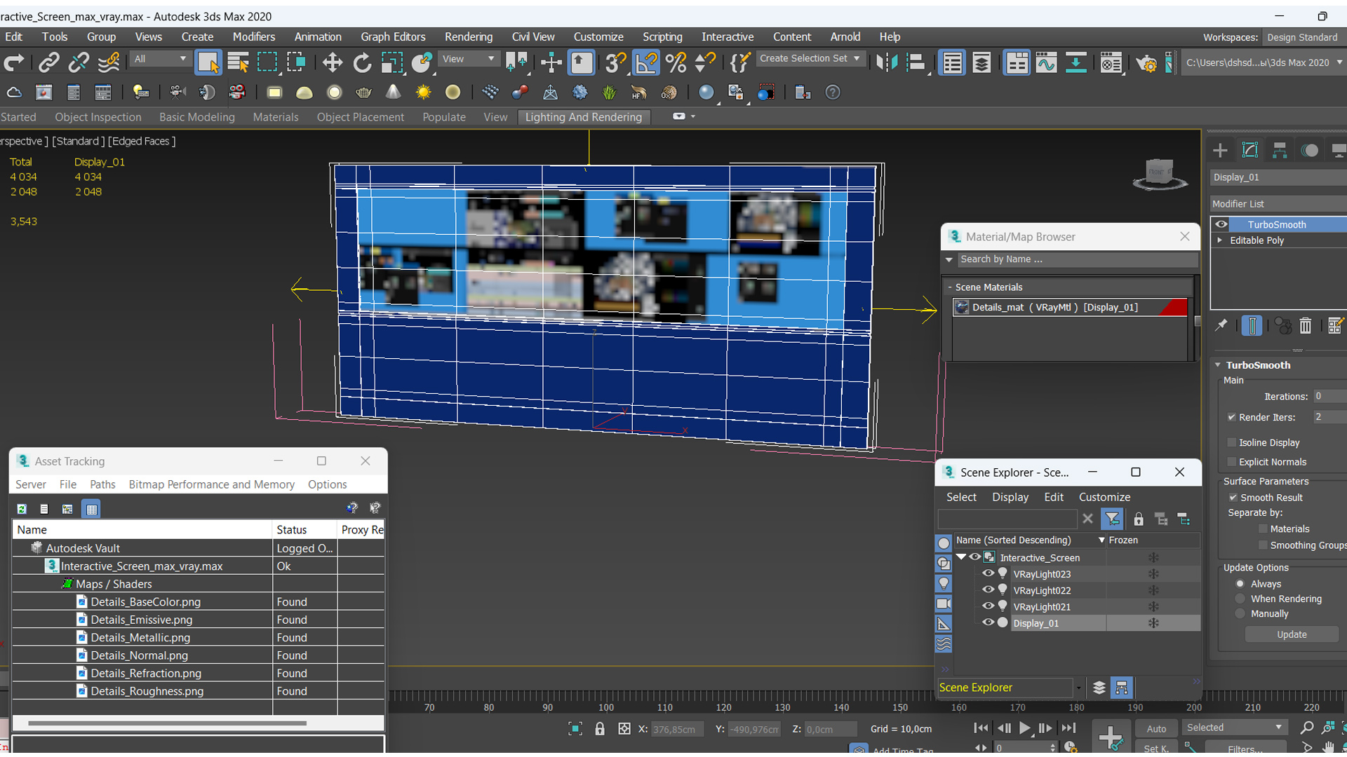Viewport: 1347px width, 757px height.
Task: Open the Rendering menu
Action: pyautogui.click(x=468, y=36)
